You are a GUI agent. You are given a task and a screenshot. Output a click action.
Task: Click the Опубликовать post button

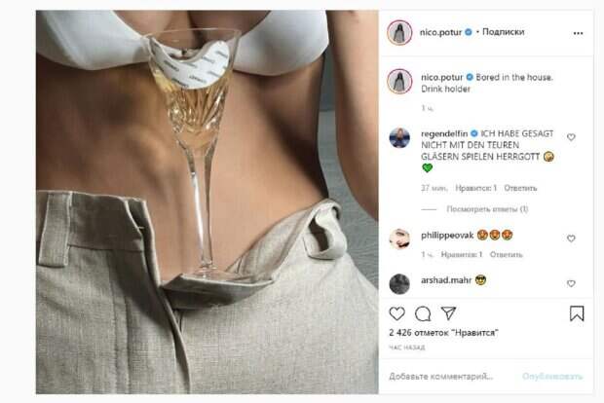pos(552,377)
